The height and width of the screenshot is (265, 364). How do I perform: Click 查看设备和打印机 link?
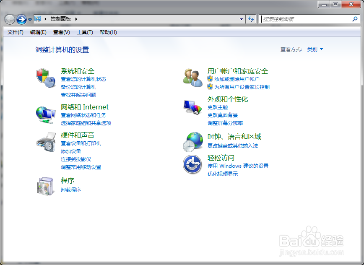[81, 143]
